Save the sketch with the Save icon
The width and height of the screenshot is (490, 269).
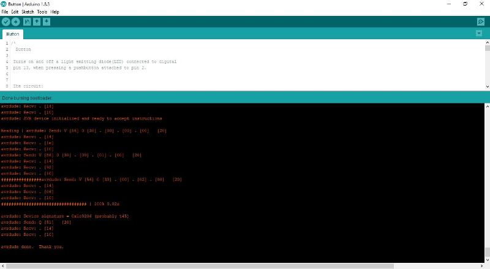[x=47, y=21]
